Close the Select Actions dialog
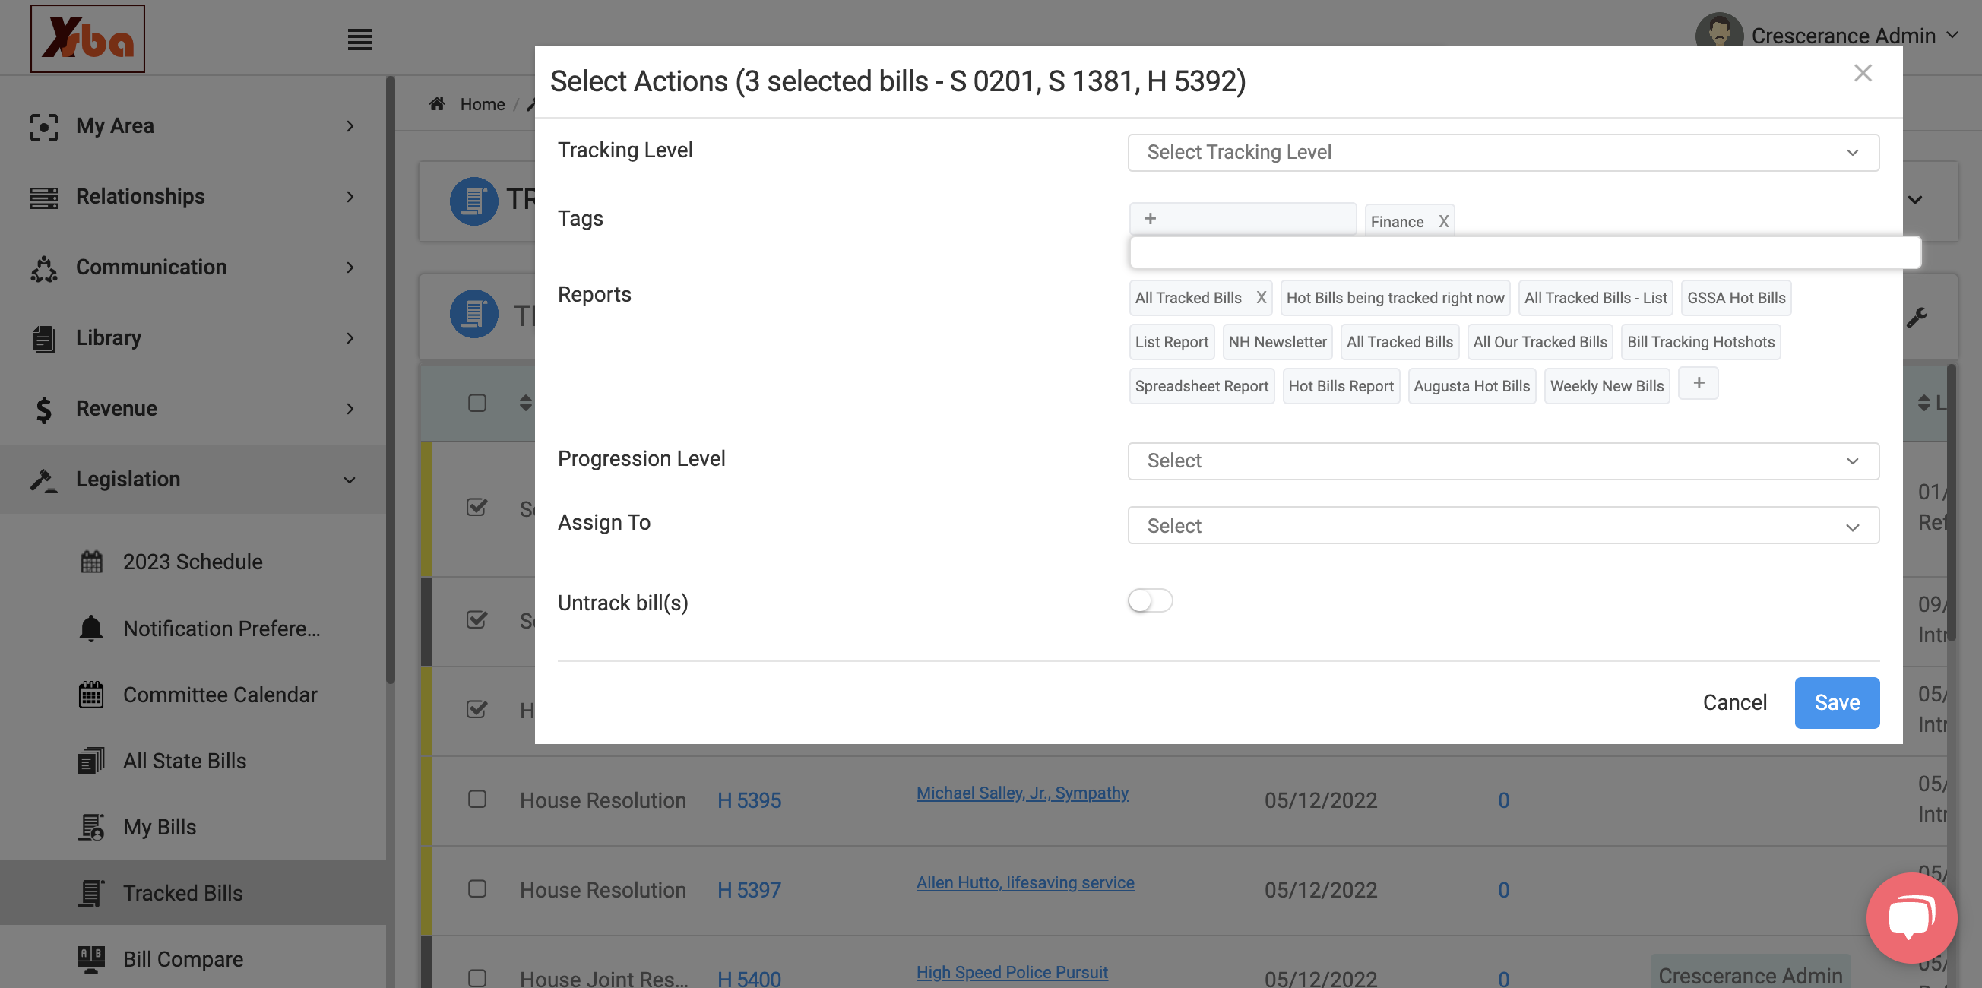The width and height of the screenshot is (1982, 988). (x=1862, y=73)
